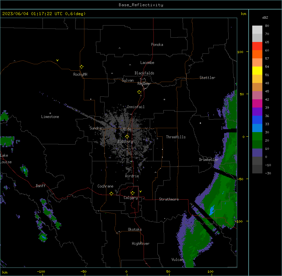Click the orange 60 dBZ legend swatch
282x276 pixels.
pos(257,54)
